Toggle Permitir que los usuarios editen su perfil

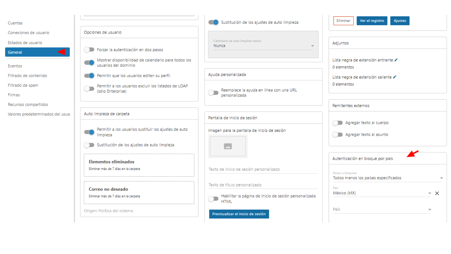coord(89,76)
